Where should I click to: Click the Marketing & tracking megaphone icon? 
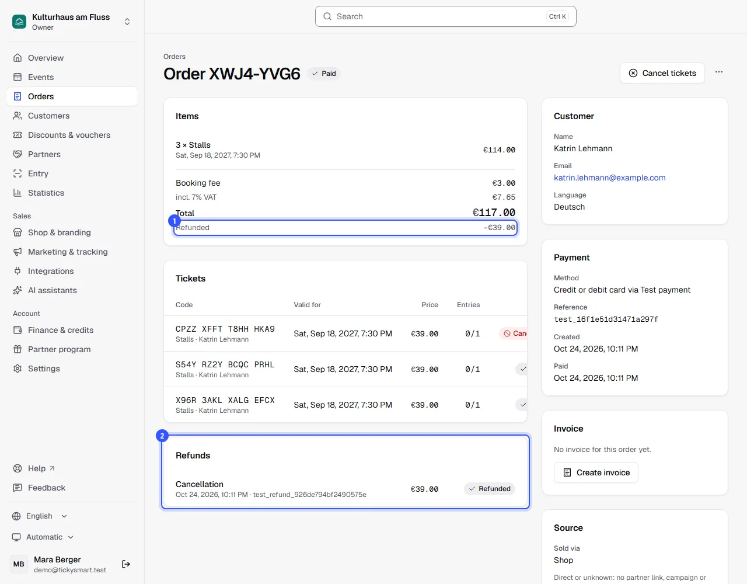pos(18,252)
